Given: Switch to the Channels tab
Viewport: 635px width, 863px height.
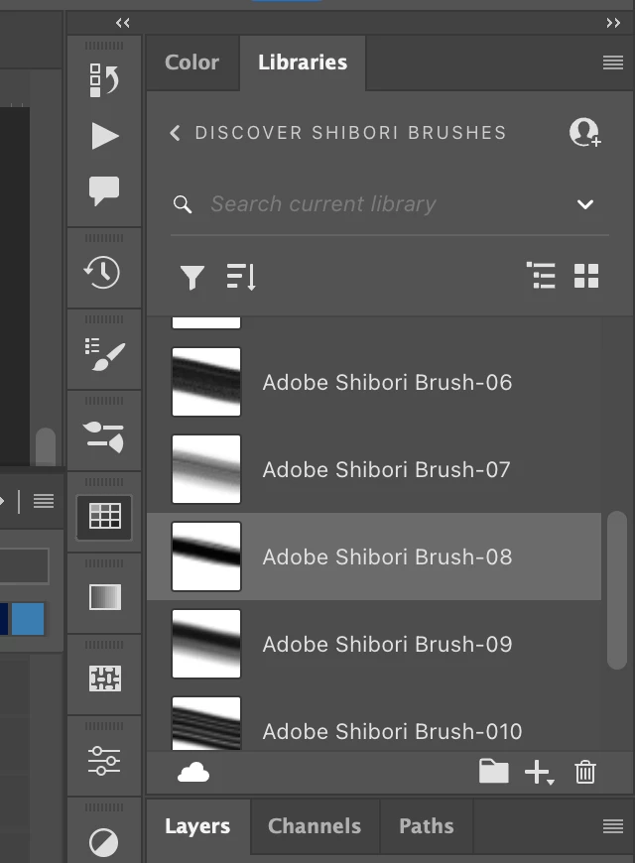Looking at the screenshot, I should (315, 826).
